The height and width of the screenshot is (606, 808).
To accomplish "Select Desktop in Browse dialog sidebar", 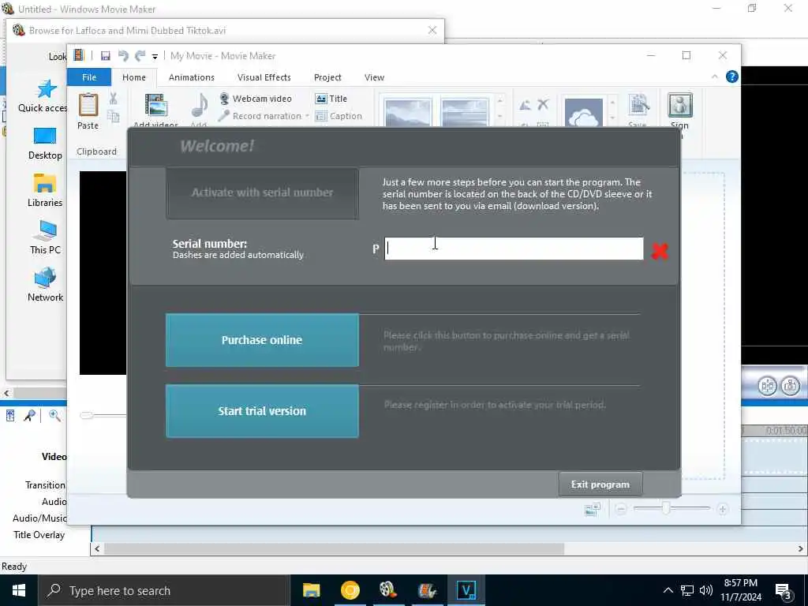I will coord(45,144).
